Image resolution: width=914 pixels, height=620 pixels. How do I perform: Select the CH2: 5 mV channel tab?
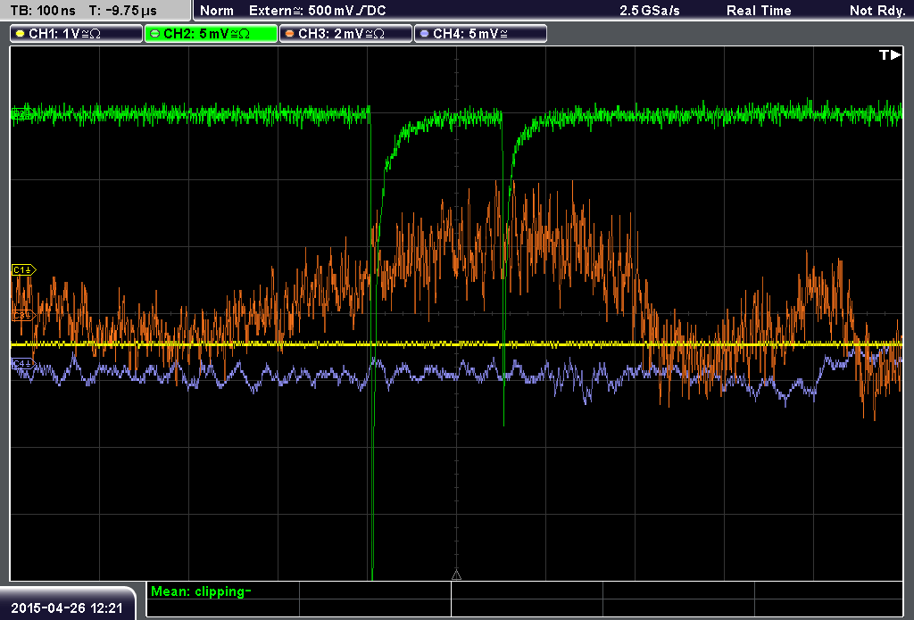pos(211,34)
